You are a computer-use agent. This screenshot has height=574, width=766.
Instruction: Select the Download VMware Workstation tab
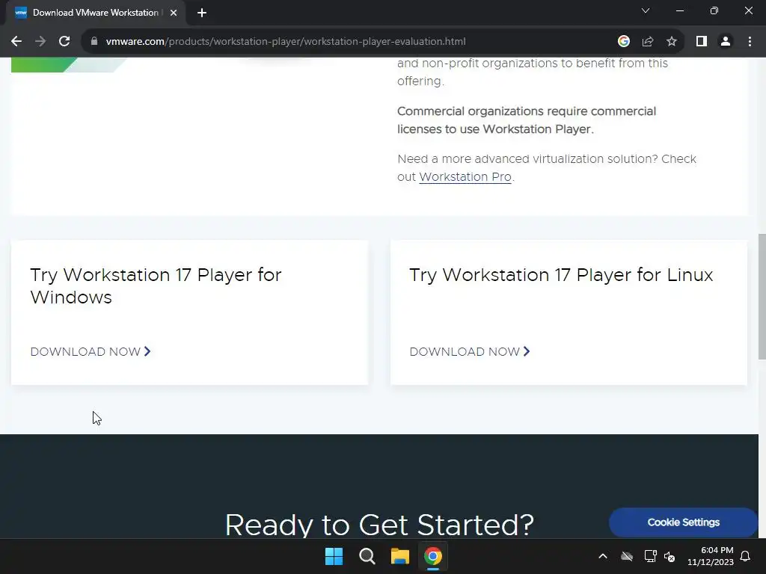pyautogui.click(x=96, y=13)
